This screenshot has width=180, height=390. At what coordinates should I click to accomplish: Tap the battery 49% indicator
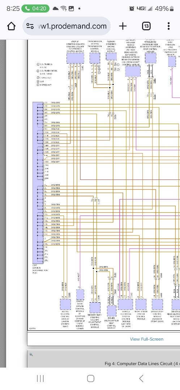click(164, 9)
